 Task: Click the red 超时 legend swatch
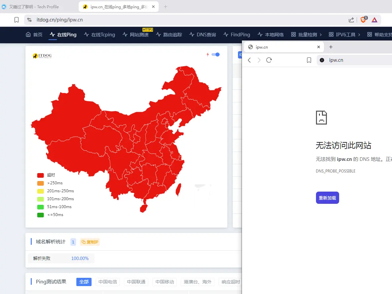41,175
